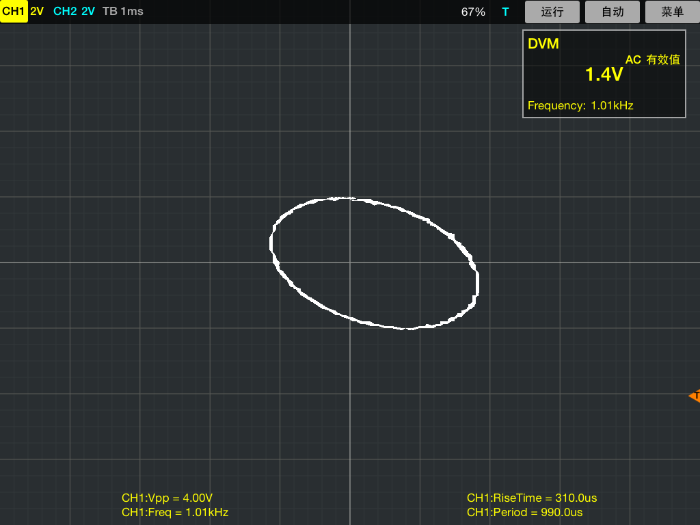Toggle the AC 有效值 mode label
The height and width of the screenshot is (525, 700).
pyautogui.click(x=652, y=60)
